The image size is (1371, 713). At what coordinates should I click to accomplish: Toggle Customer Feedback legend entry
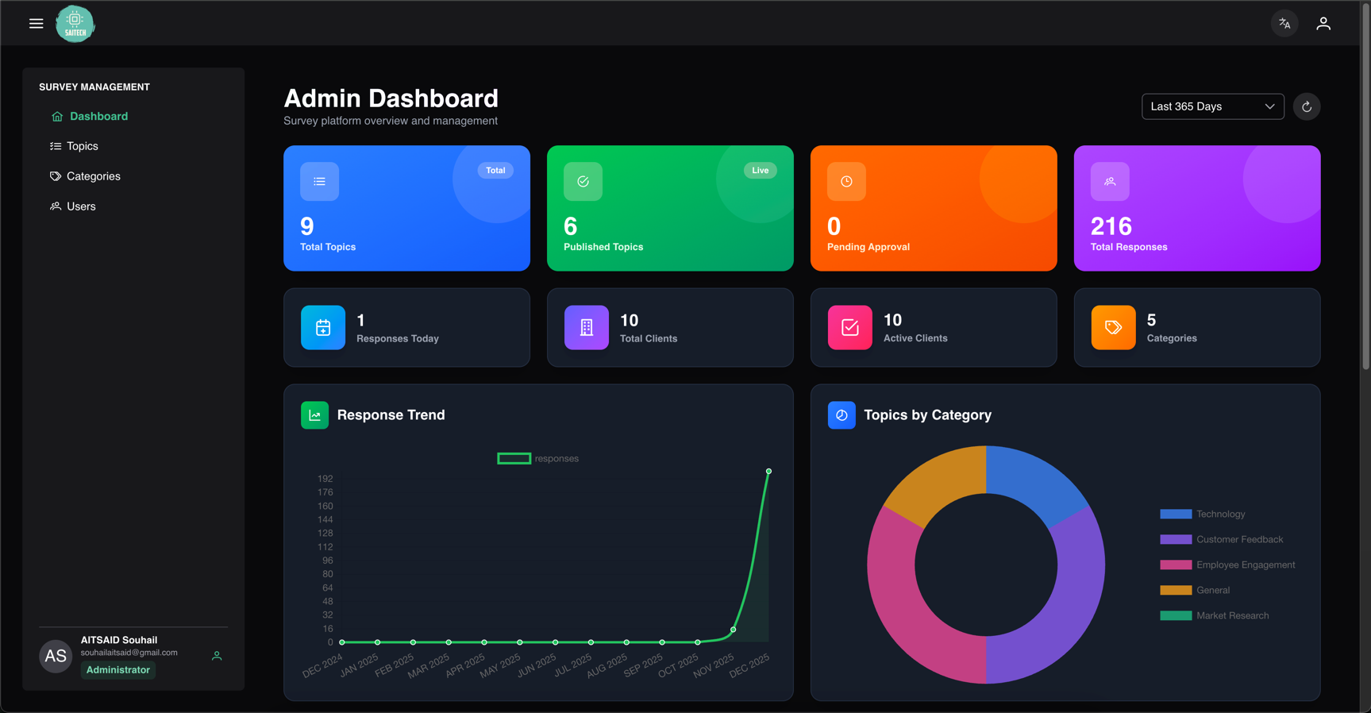(1222, 539)
